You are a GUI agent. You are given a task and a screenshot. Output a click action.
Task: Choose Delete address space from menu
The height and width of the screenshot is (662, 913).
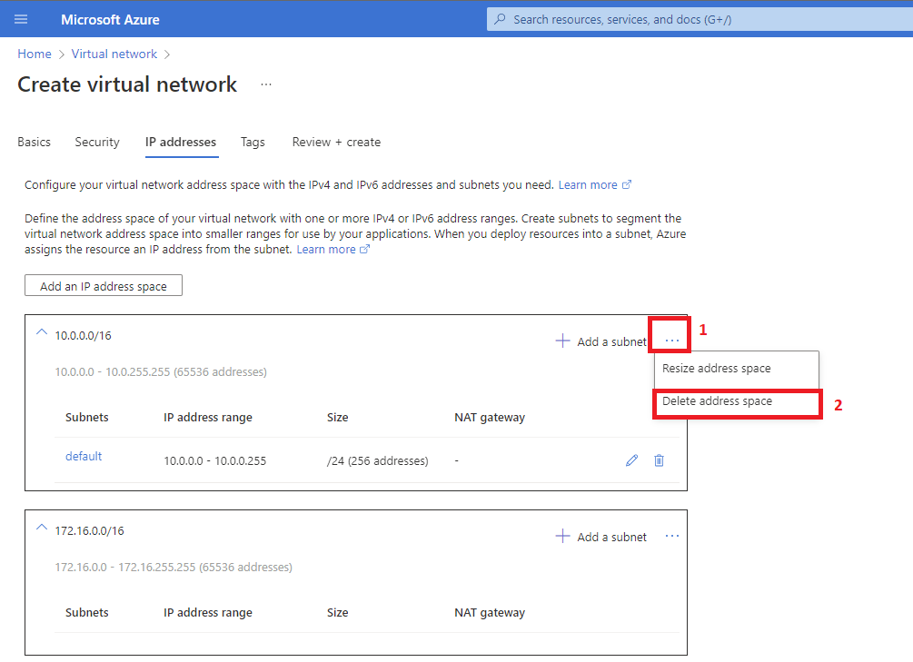717,401
